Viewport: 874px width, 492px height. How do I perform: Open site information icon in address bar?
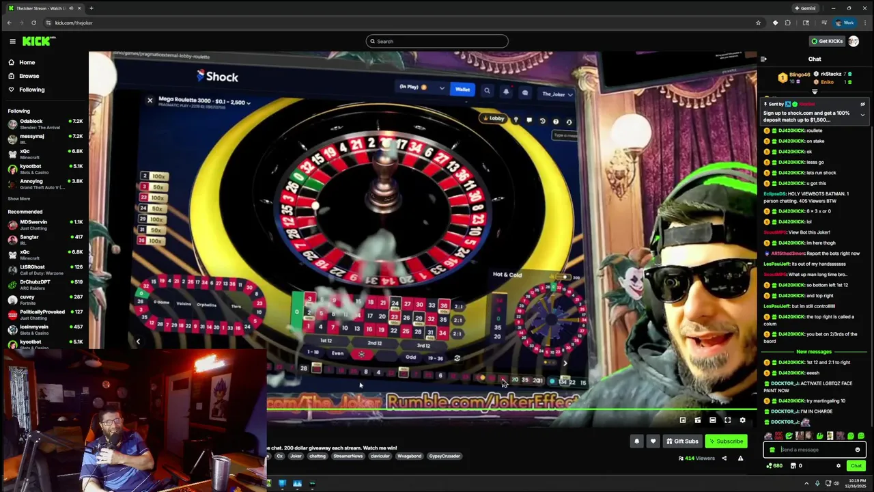(x=48, y=23)
